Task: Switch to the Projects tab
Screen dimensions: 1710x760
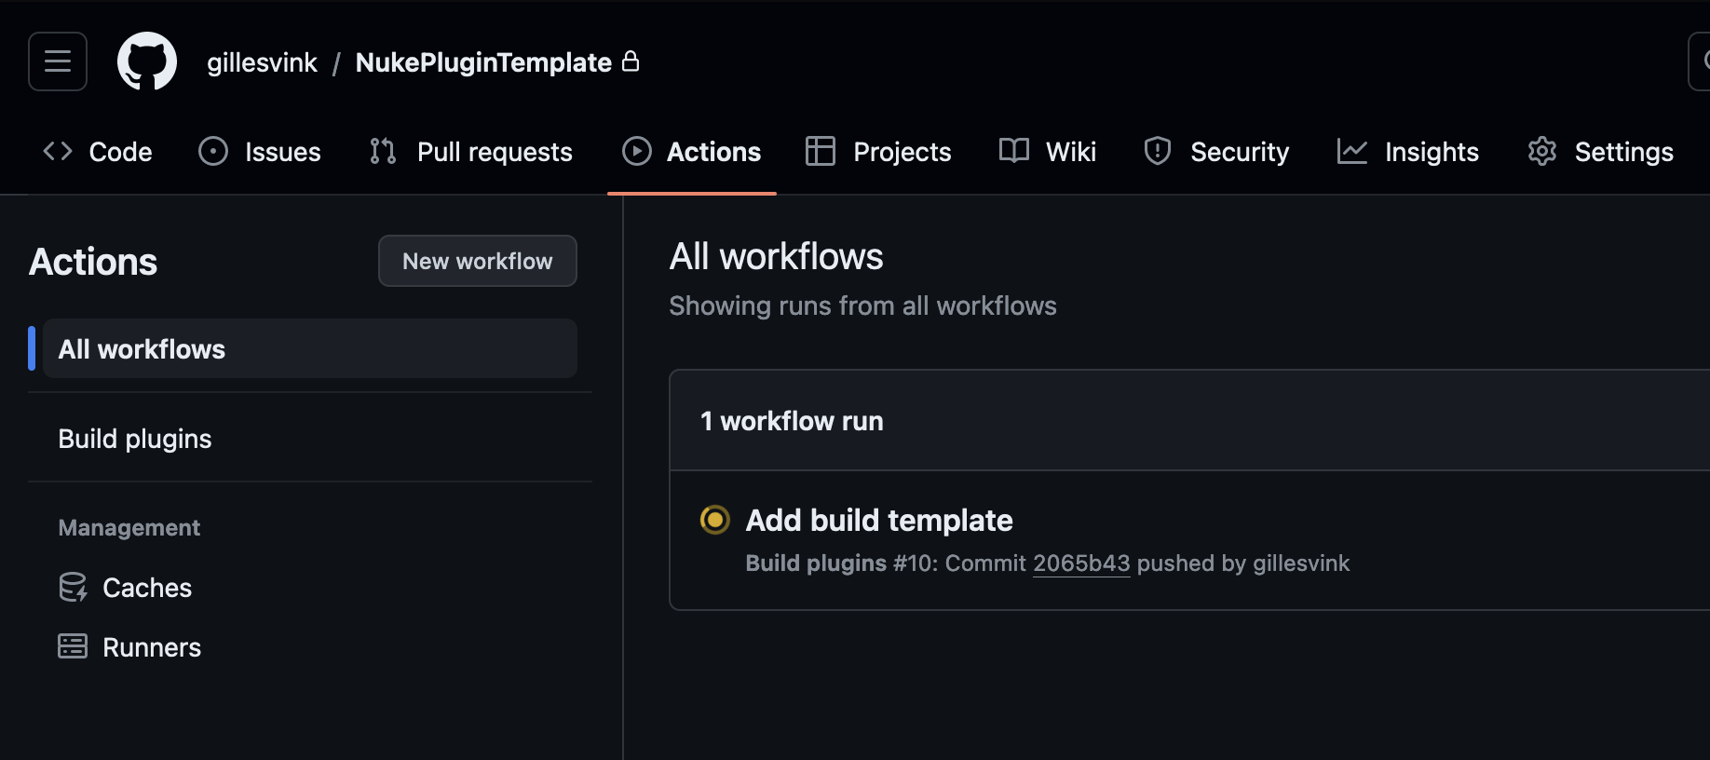Action: pyautogui.click(x=878, y=152)
